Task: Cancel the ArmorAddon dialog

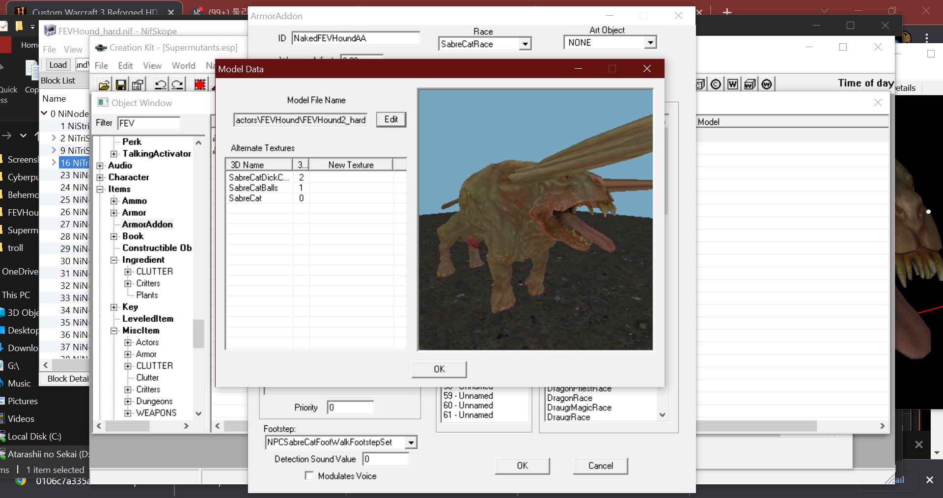Action: tap(600, 466)
